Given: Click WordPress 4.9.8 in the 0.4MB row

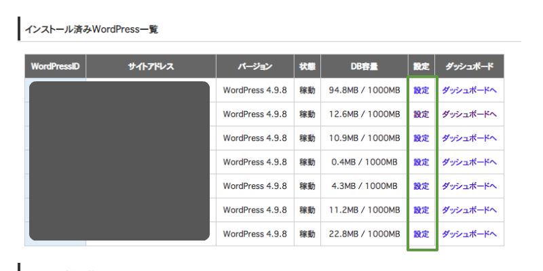Looking at the screenshot, I should point(255,162).
